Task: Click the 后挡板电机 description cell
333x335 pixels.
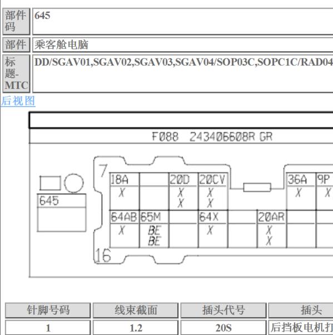Action: click(301, 328)
